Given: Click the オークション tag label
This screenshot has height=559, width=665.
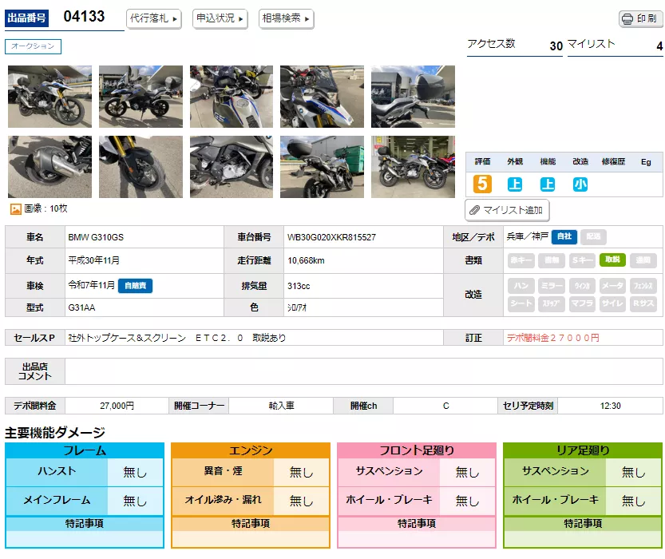Looking at the screenshot, I should pyautogui.click(x=33, y=46).
